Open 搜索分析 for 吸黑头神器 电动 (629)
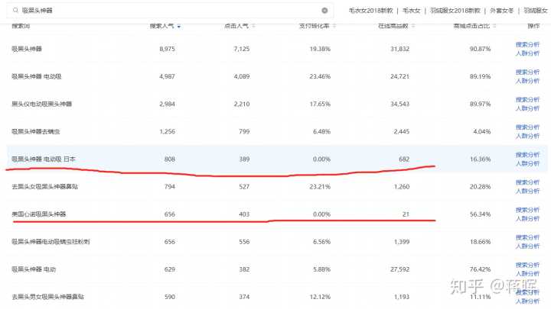The width and height of the screenshot is (551, 309). pyautogui.click(x=527, y=265)
